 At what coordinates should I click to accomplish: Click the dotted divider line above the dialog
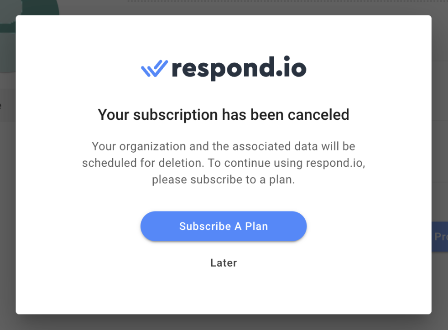[x=274, y=1]
